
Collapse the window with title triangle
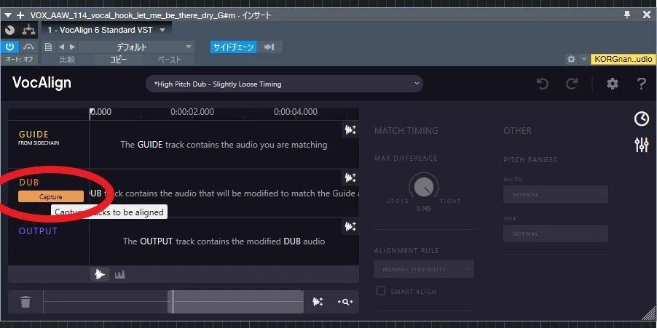[x=7, y=15]
